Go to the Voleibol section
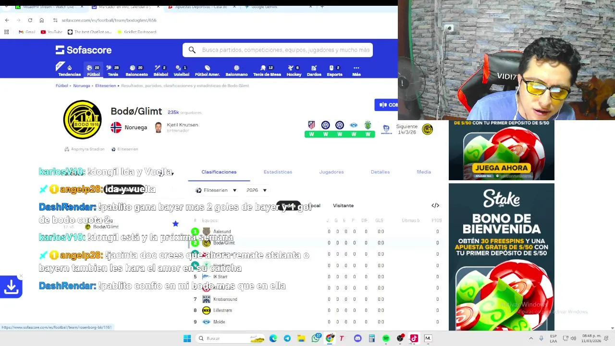Image resolution: width=615 pixels, height=346 pixels. 181,71
